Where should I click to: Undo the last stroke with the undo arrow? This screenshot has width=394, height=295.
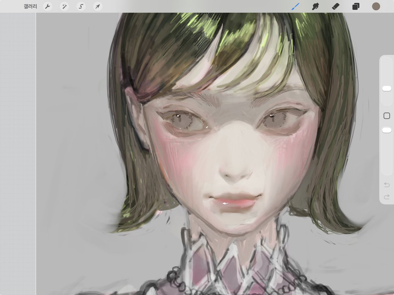coord(387,185)
